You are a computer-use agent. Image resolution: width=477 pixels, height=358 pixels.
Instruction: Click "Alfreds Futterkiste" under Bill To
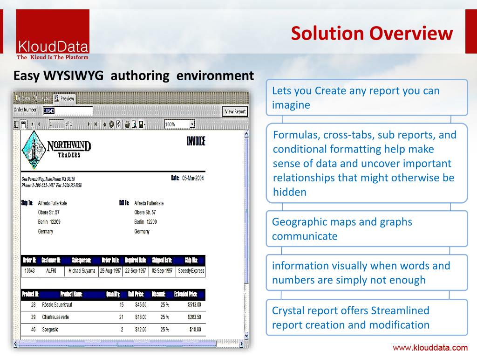point(149,203)
